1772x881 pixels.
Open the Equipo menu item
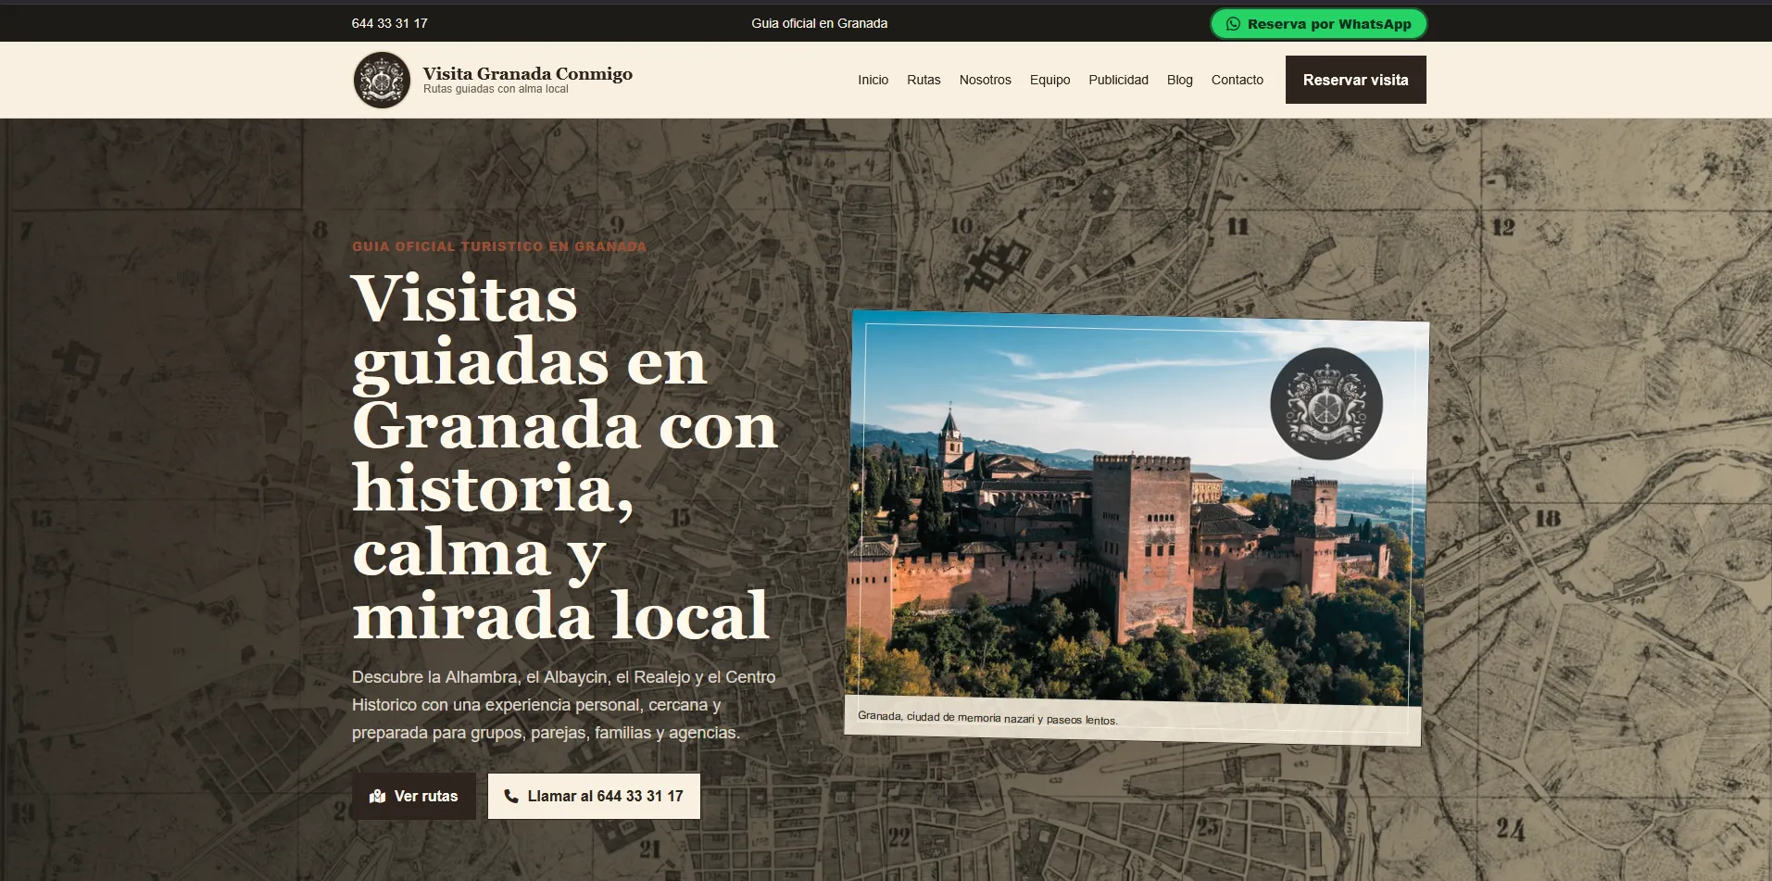(1049, 80)
